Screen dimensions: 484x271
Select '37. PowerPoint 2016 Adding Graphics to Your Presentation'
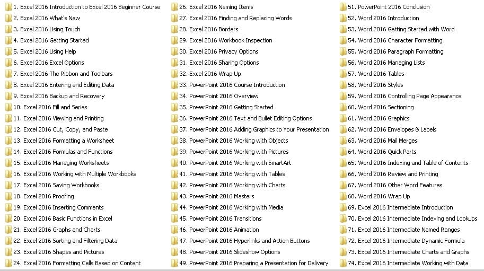254,129
